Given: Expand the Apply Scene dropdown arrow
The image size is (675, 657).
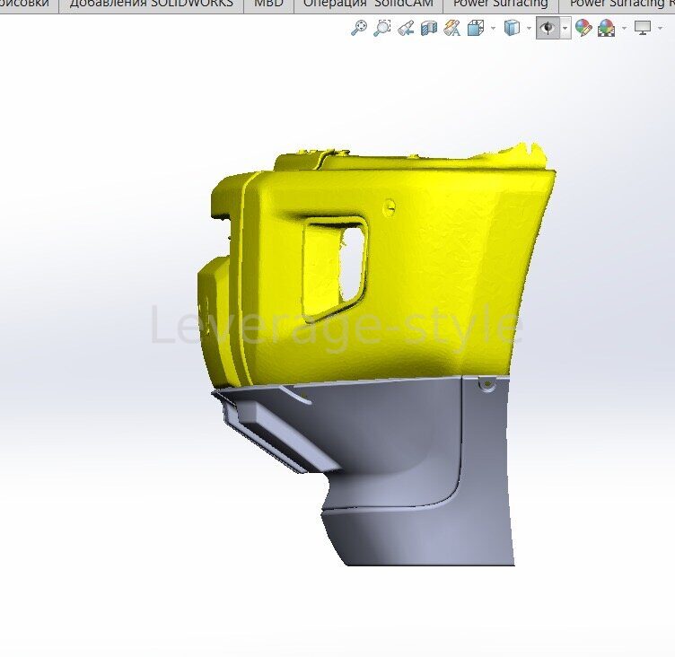Looking at the screenshot, I should (624, 29).
